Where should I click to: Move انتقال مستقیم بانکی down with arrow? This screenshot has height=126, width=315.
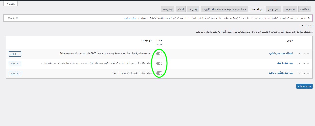[299, 53]
